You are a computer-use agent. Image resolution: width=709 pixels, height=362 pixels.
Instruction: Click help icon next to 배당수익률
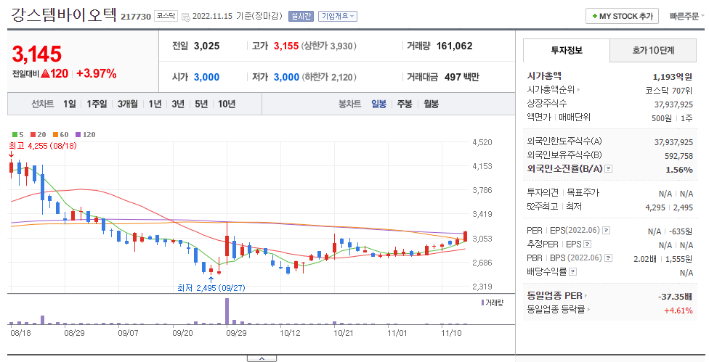573,272
